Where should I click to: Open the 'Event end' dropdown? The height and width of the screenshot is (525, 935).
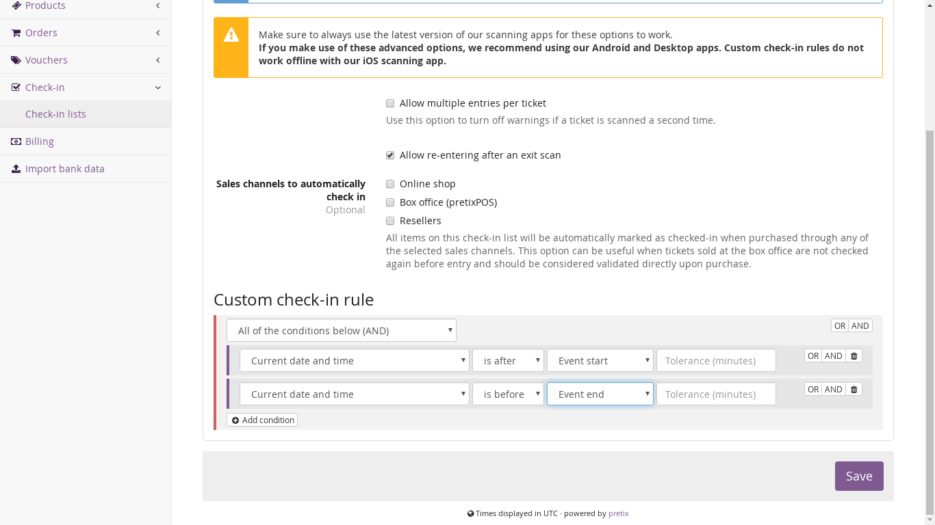pyautogui.click(x=600, y=394)
